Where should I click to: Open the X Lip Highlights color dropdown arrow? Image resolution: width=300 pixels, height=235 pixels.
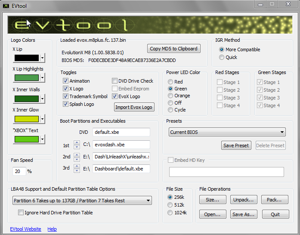click(x=42, y=78)
